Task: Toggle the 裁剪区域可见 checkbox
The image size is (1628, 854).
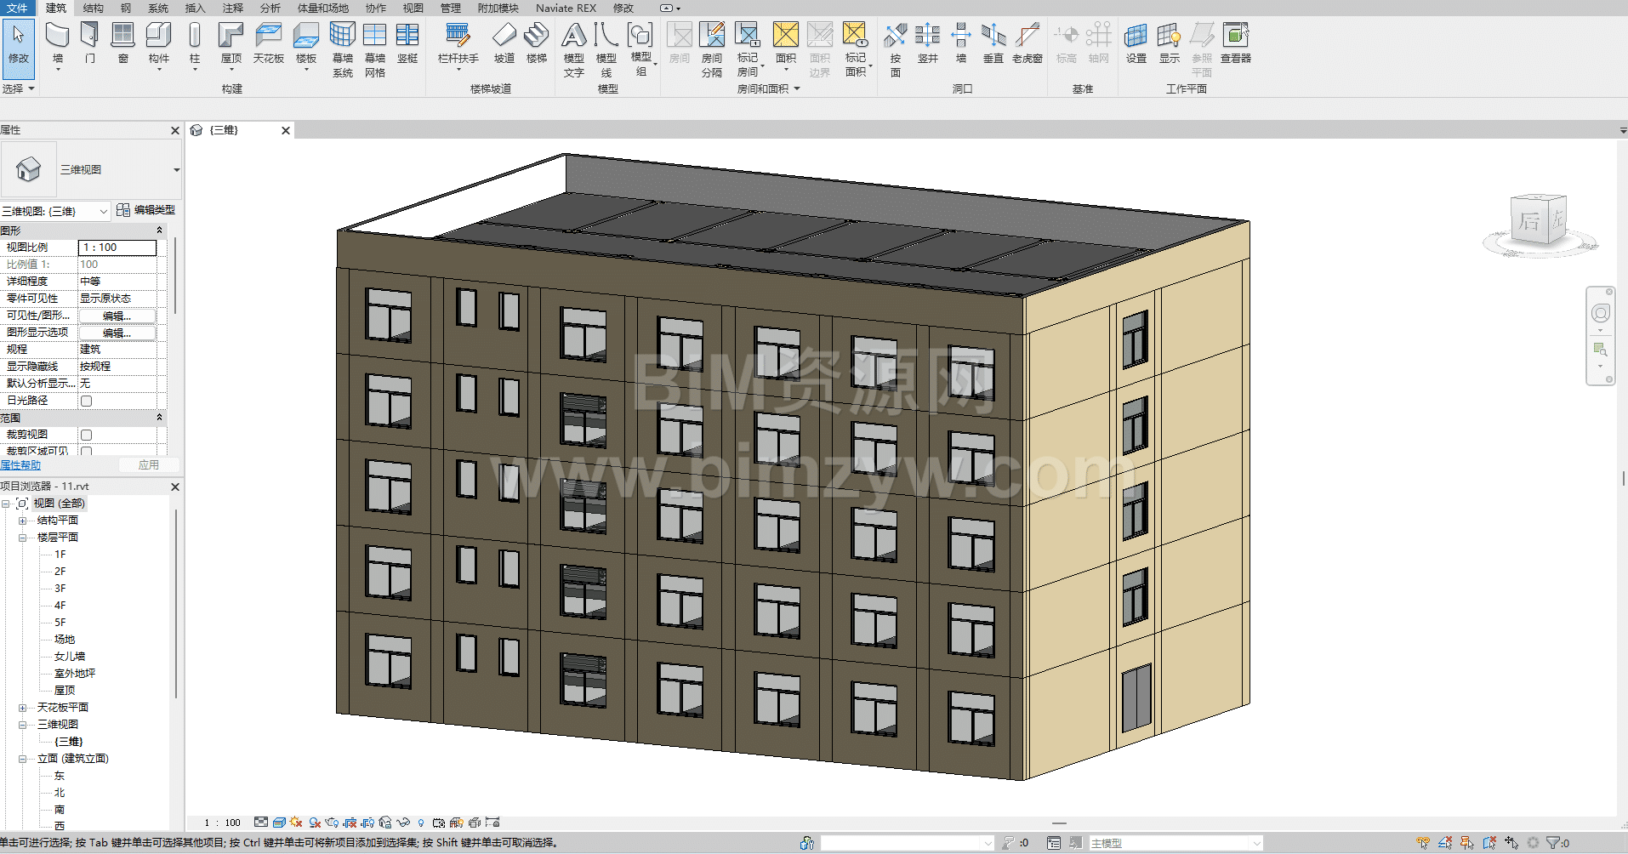Action: point(86,452)
